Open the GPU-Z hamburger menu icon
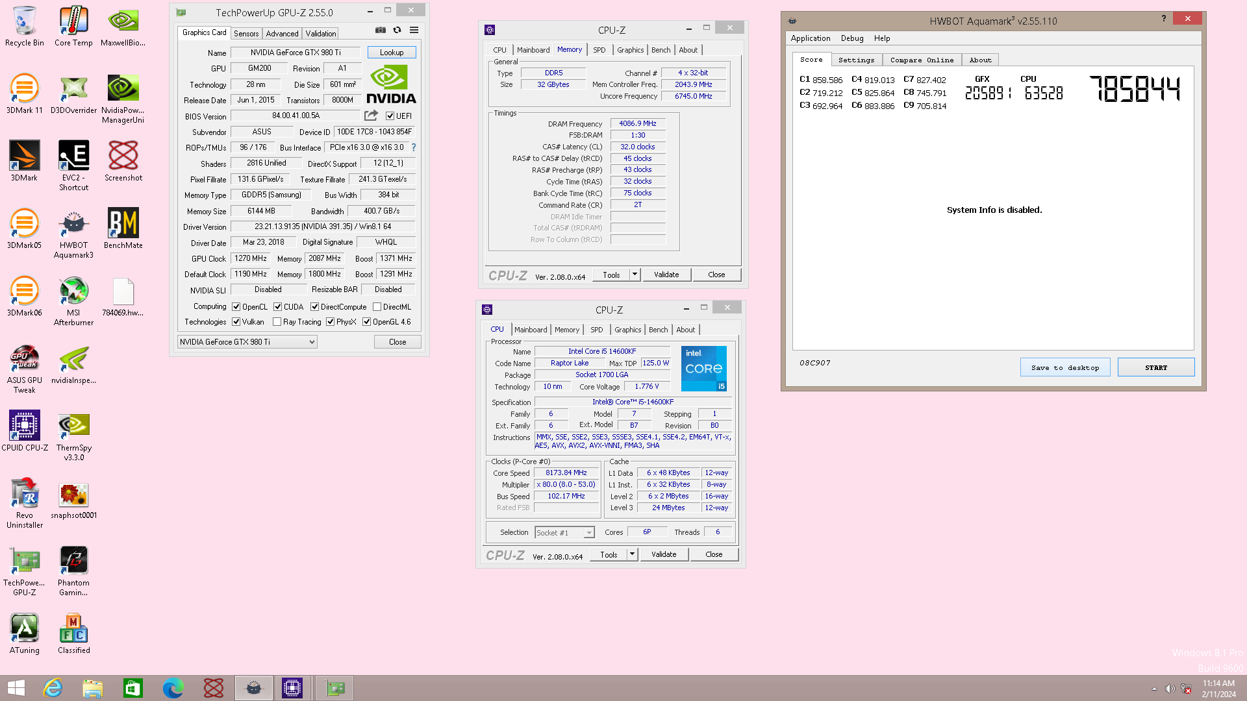The image size is (1247, 701). click(x=414, y=31)
